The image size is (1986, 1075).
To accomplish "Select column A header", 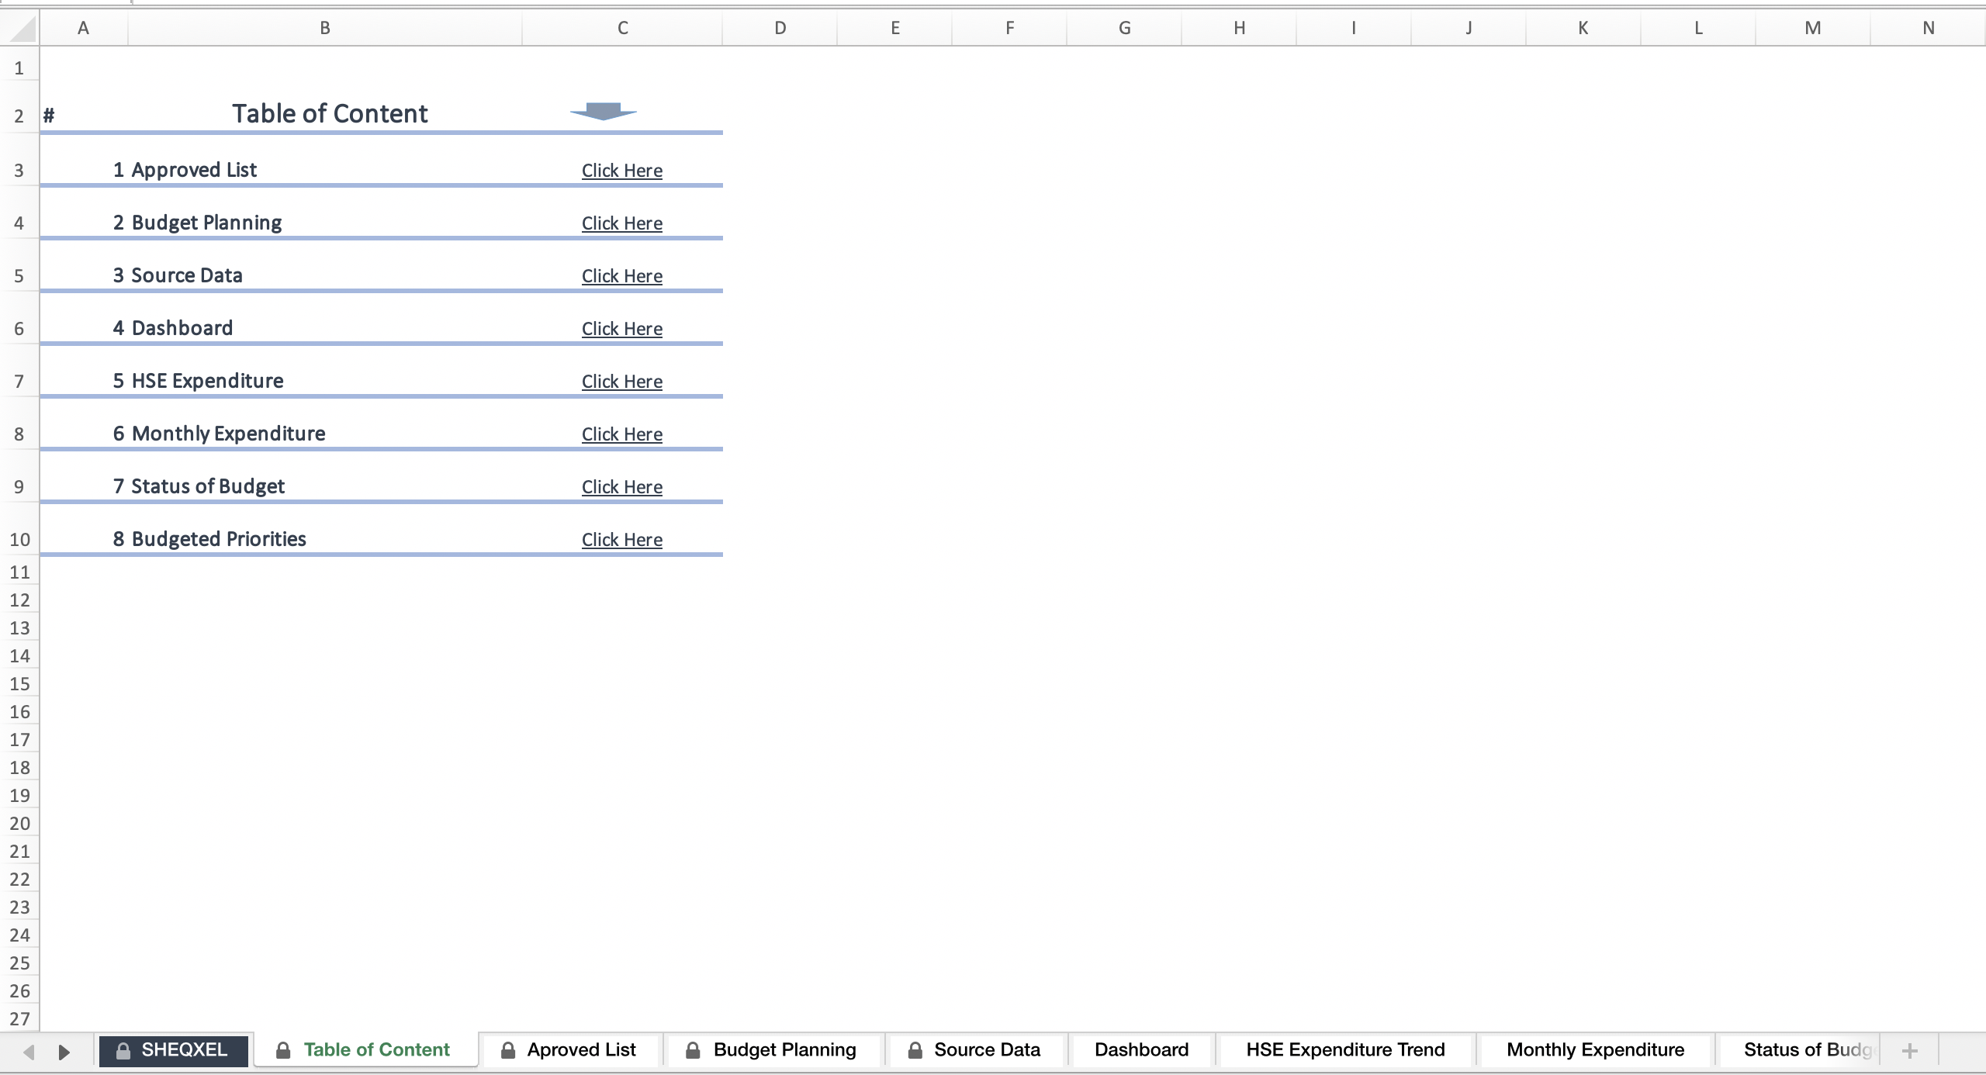I will (84, 29).
